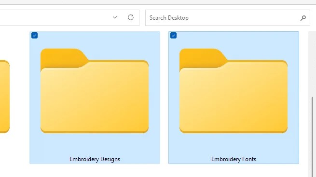Viewport: 316px width, 177px height.
Task: Expand the address bar history dropdown
Action: point(115,17)
